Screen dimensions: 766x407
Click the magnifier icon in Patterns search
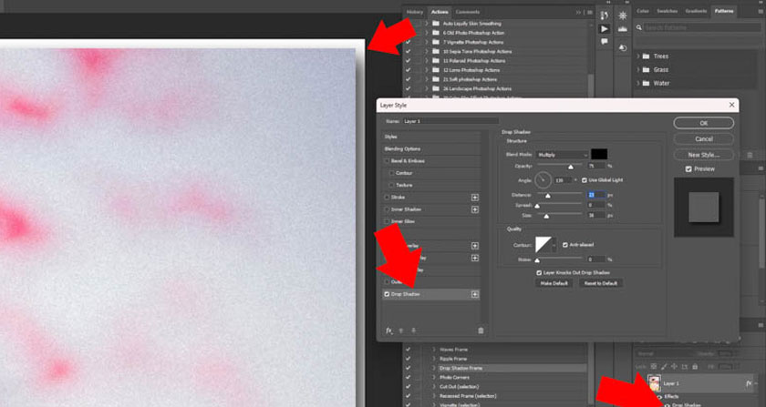tap(639, 28)
